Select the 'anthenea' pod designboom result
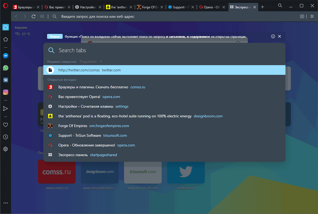Image resolution: width=318 pixels, height=214 pixels. point(164,116)
